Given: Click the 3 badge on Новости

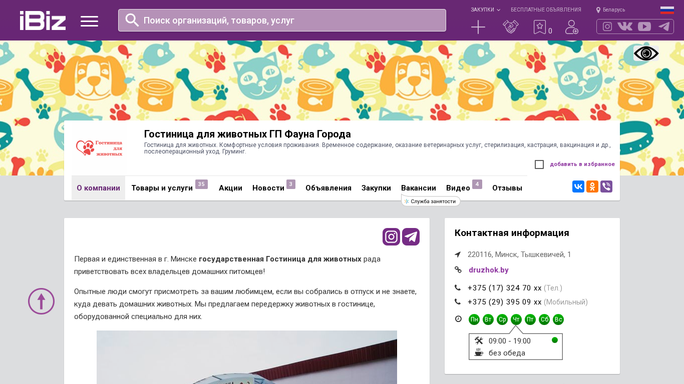Looking at the screenshot, I should pos(291,184).
